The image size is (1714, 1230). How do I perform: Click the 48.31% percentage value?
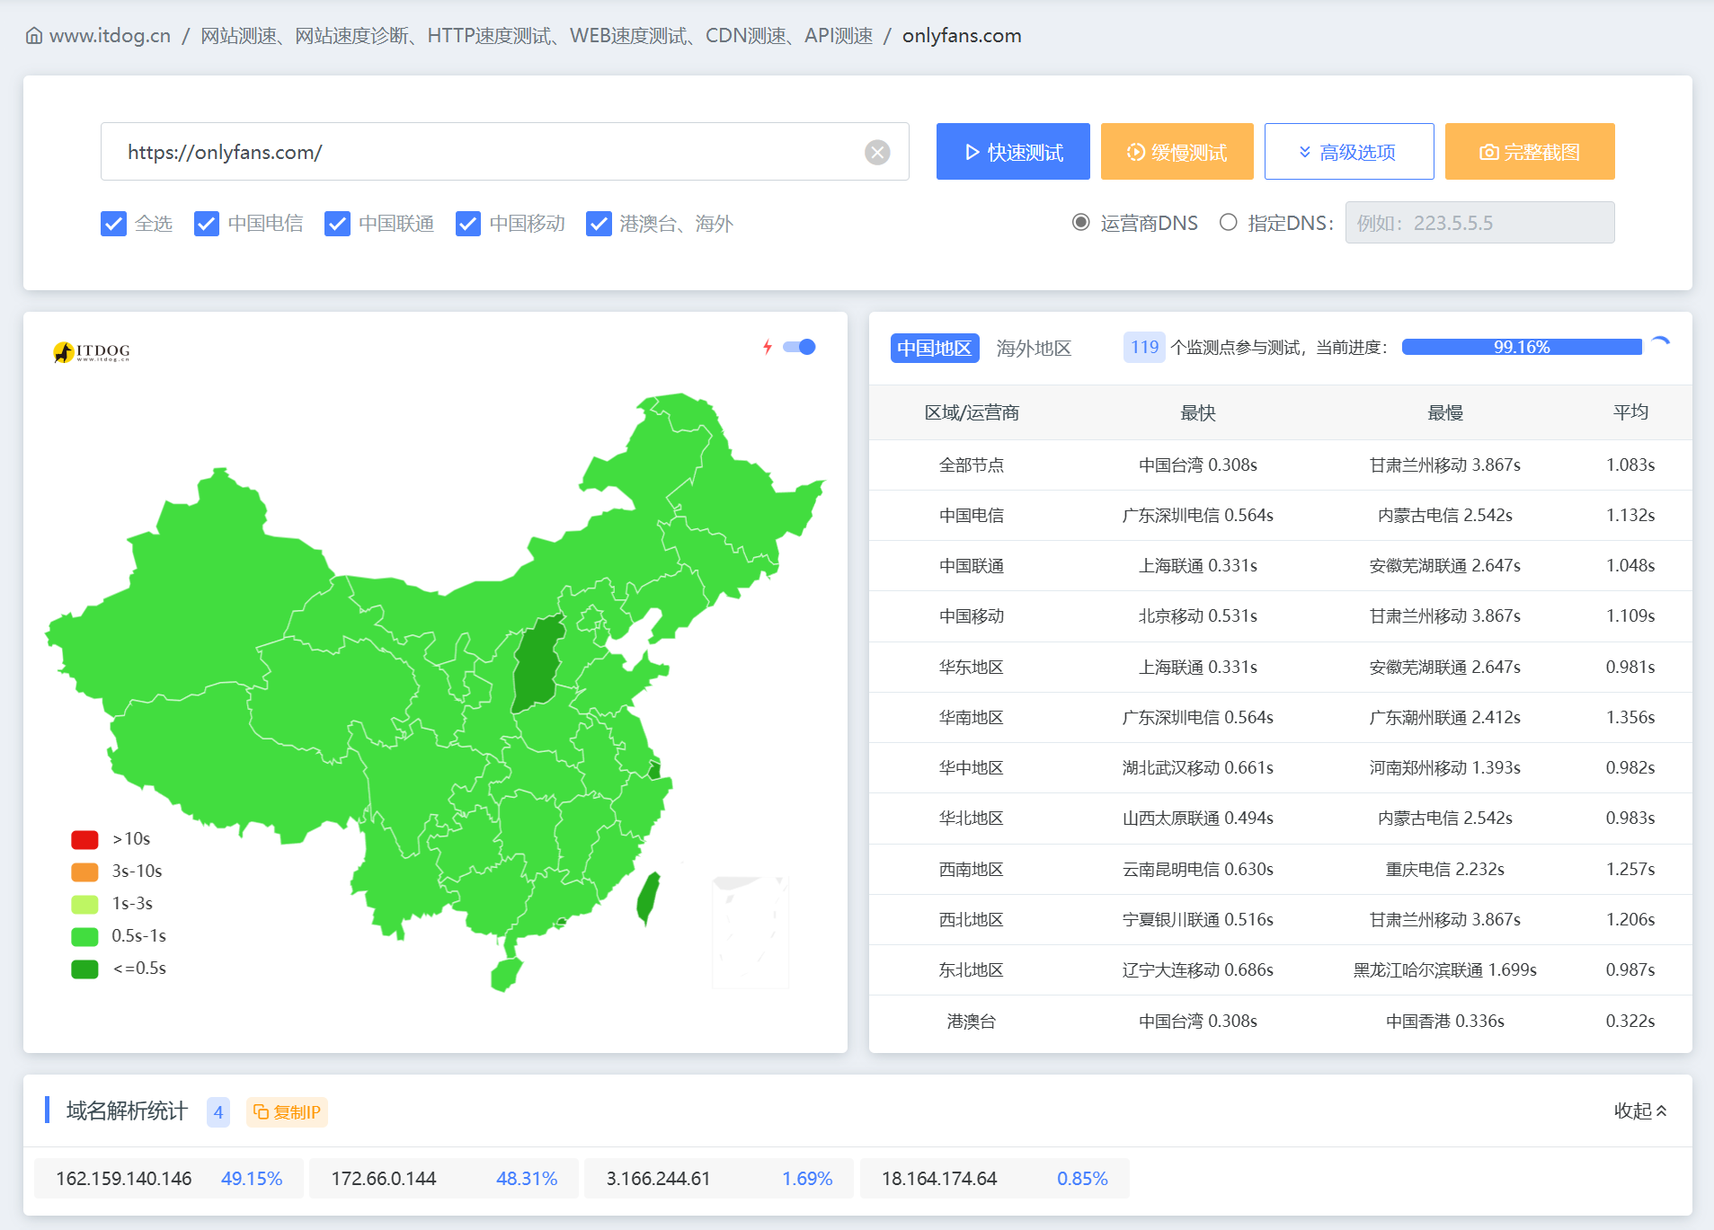click(527, 1179)
